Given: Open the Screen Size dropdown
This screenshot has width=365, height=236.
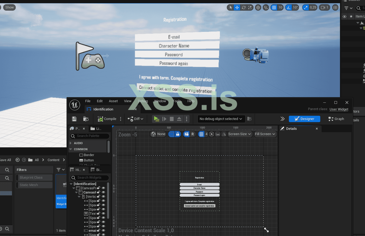Looking at the screenshot, I should (x=240, y=134).
